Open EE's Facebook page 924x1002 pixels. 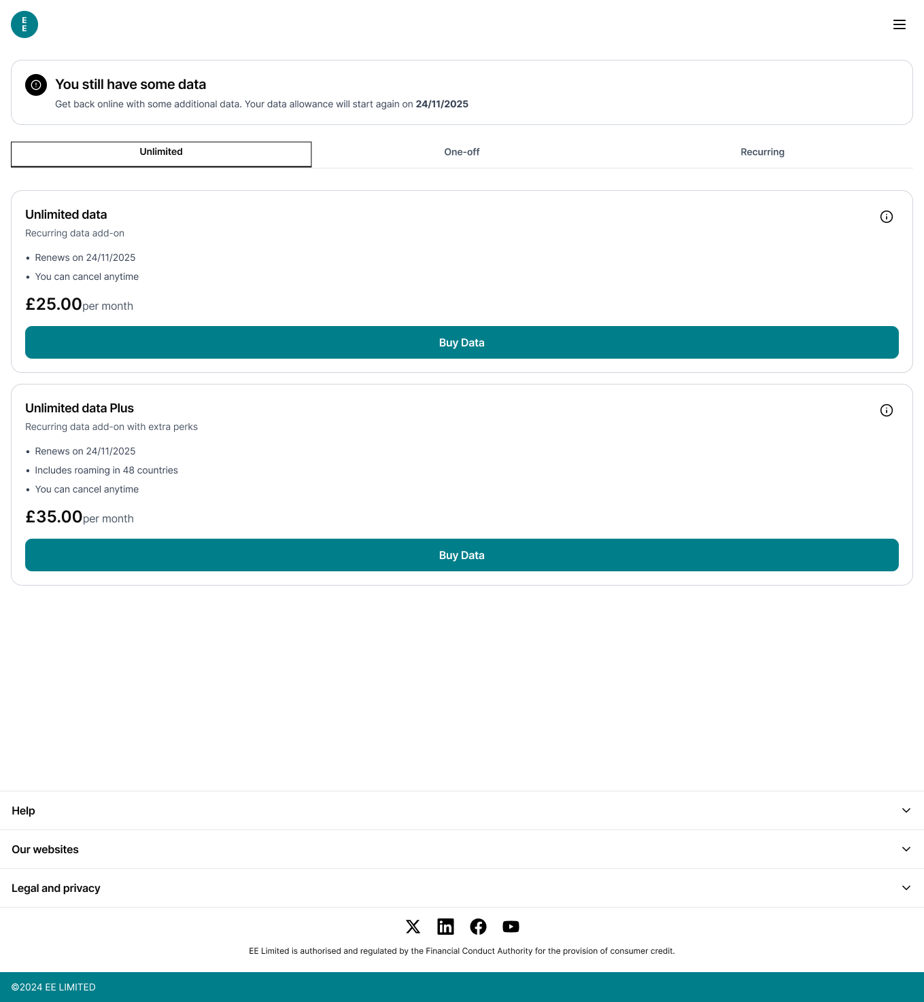(478, 927)
